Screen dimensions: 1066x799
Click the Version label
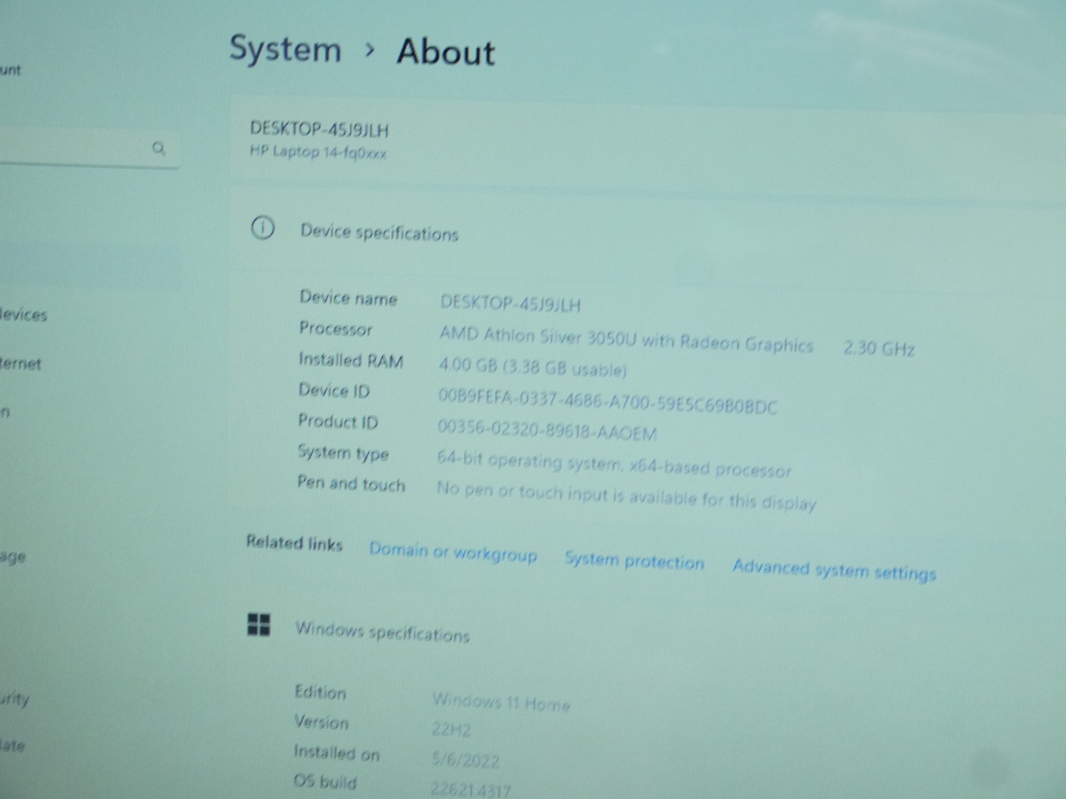(321, 722)
